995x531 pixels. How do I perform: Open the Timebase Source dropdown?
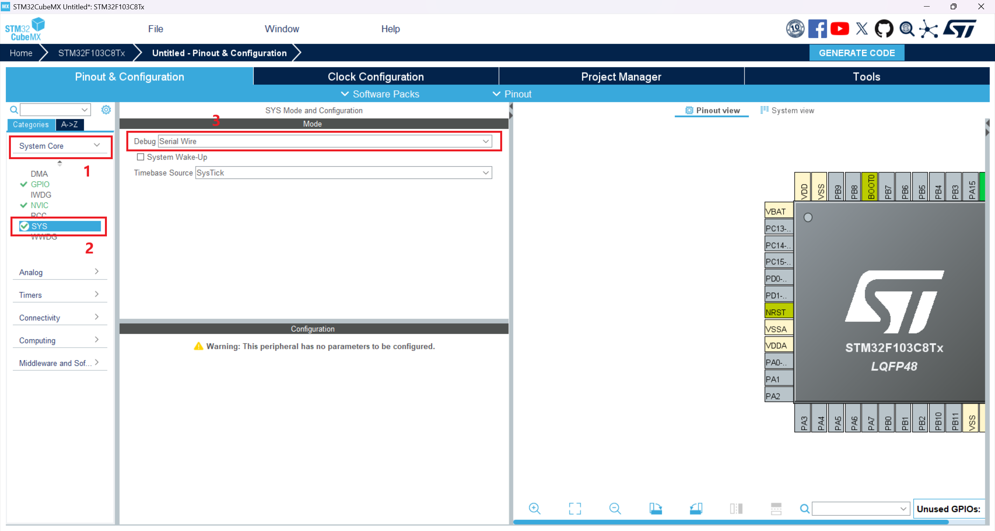click(344, 173)
